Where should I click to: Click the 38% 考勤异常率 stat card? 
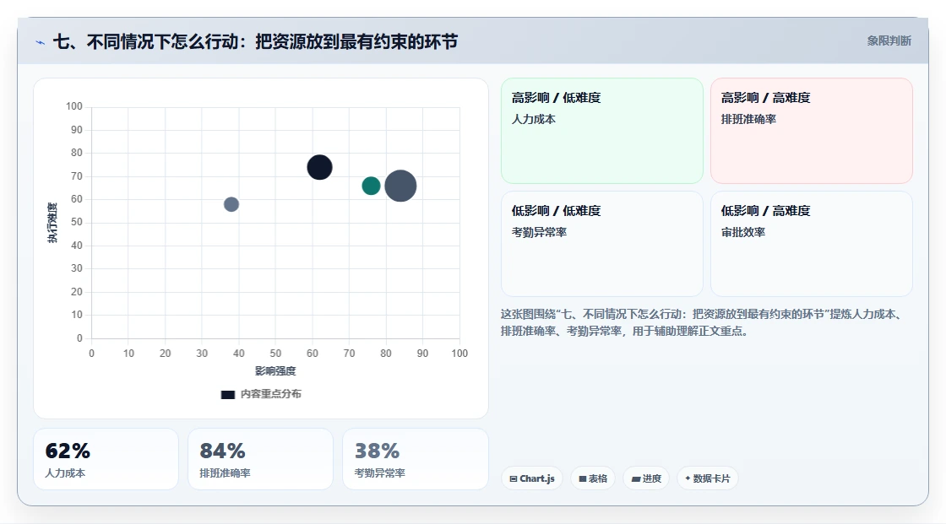[x=415, y=459]
